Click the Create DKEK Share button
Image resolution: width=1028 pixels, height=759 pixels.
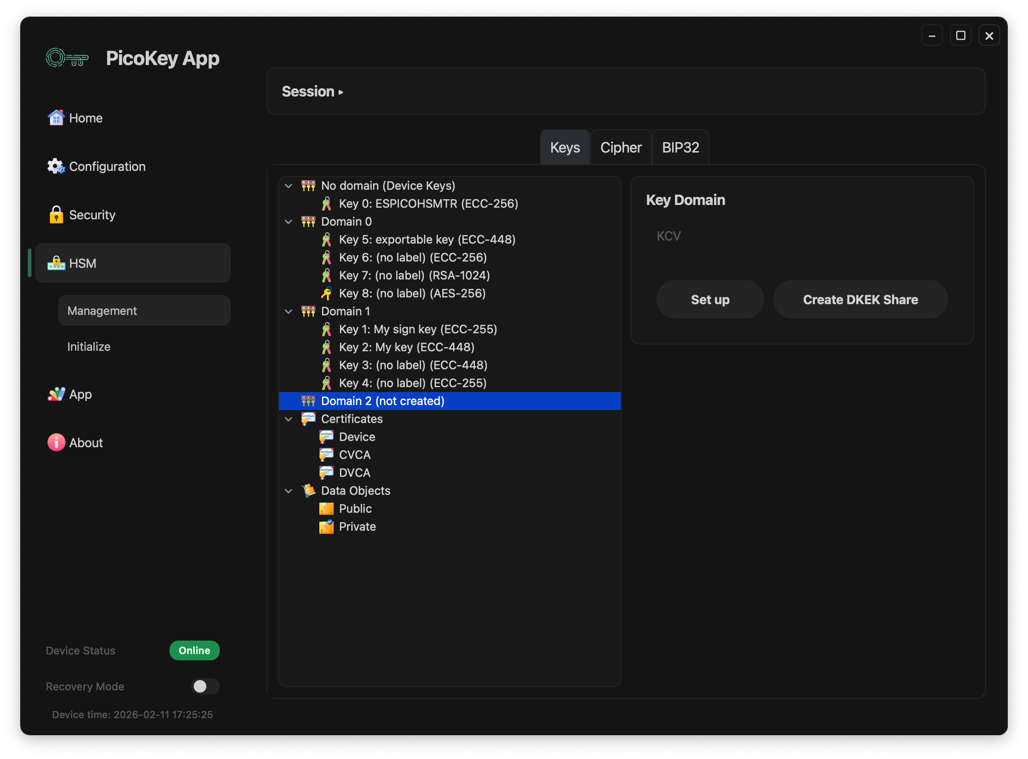tap(860, 299)
